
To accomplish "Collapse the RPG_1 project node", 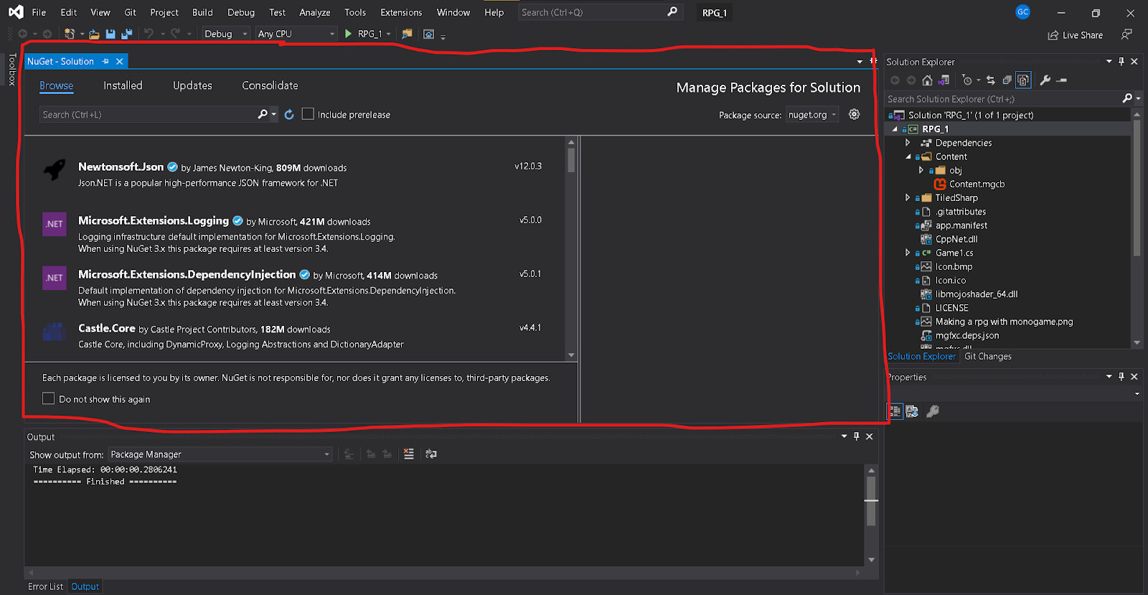I will (895, 129).
